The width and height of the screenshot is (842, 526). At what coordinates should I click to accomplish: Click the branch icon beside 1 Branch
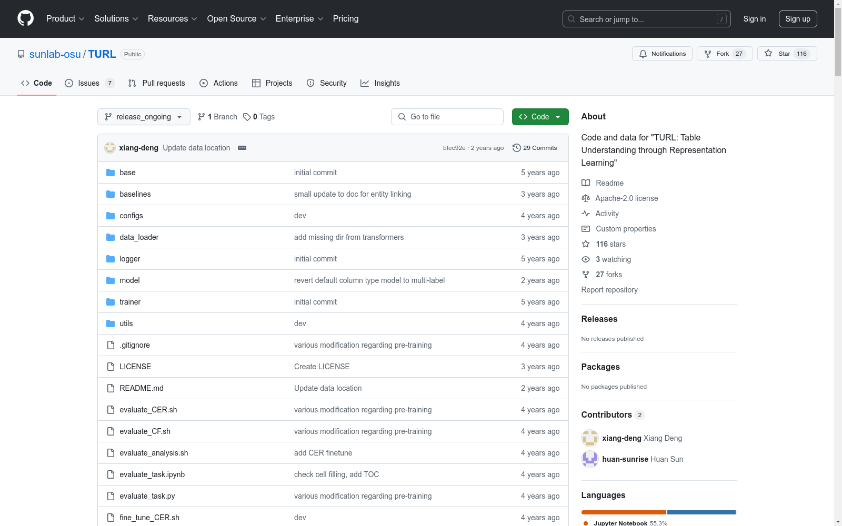click(202, 117)
